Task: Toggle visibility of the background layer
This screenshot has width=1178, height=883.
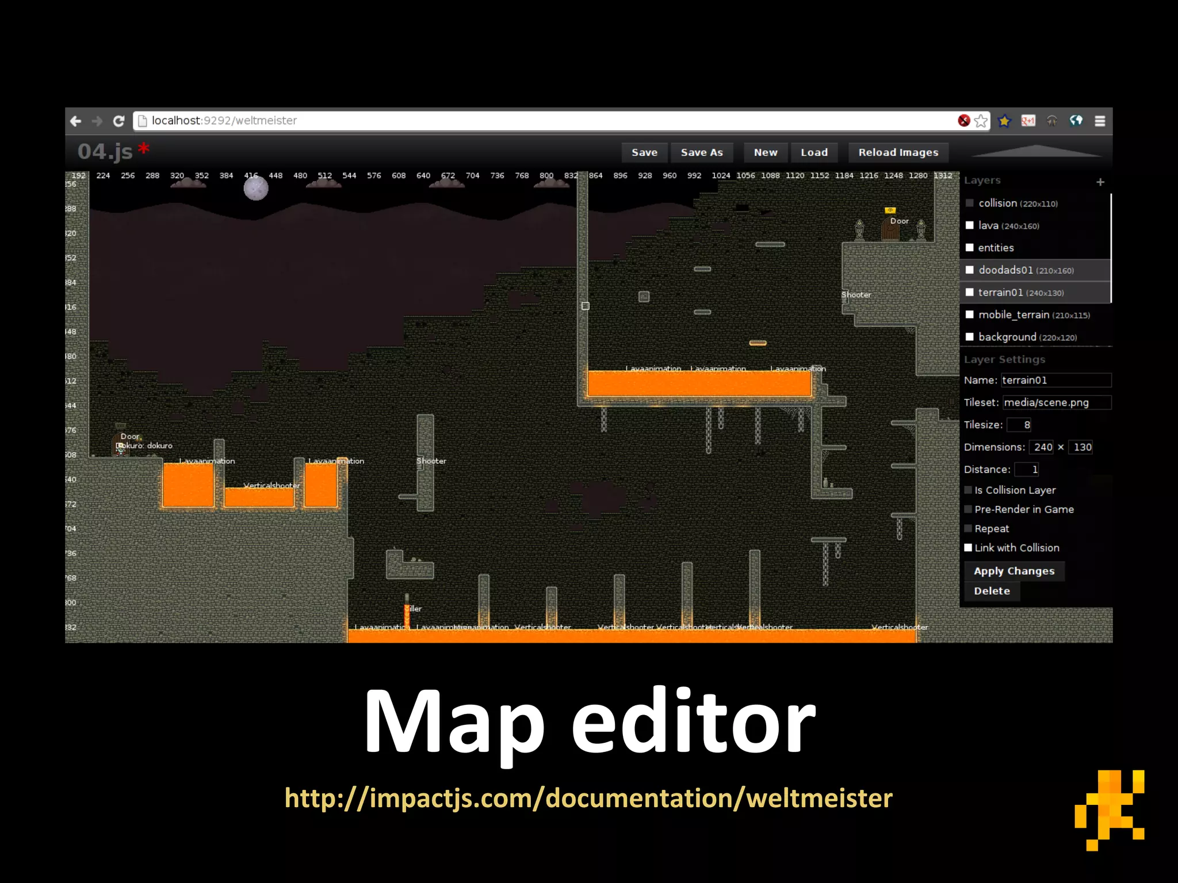Action: coord(970,337)
